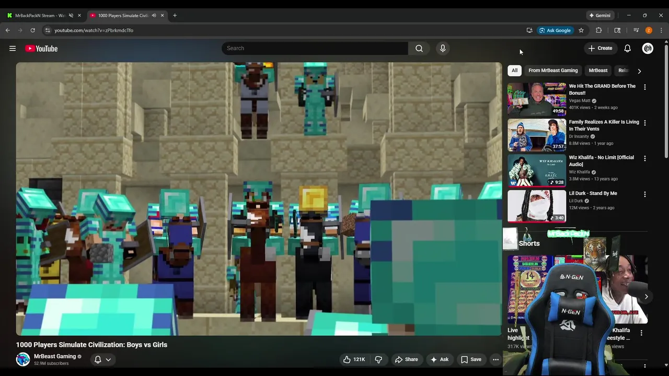
Task: View site information icon in address bar
Action: pos(47,30)
